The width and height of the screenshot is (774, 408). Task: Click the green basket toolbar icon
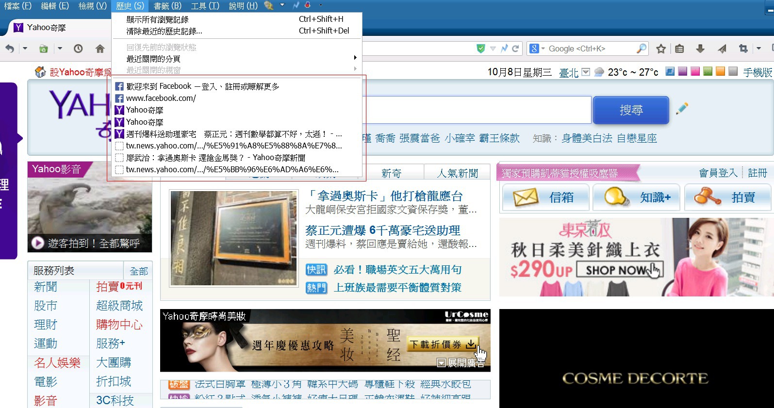pyautogui.click(x=44, y=49)
